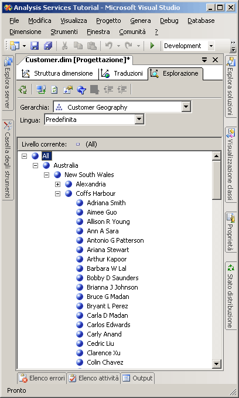Click the sphere icon next to Australia
The width and height of the screenshot is (239, 398).
click(x=46, y=165)
